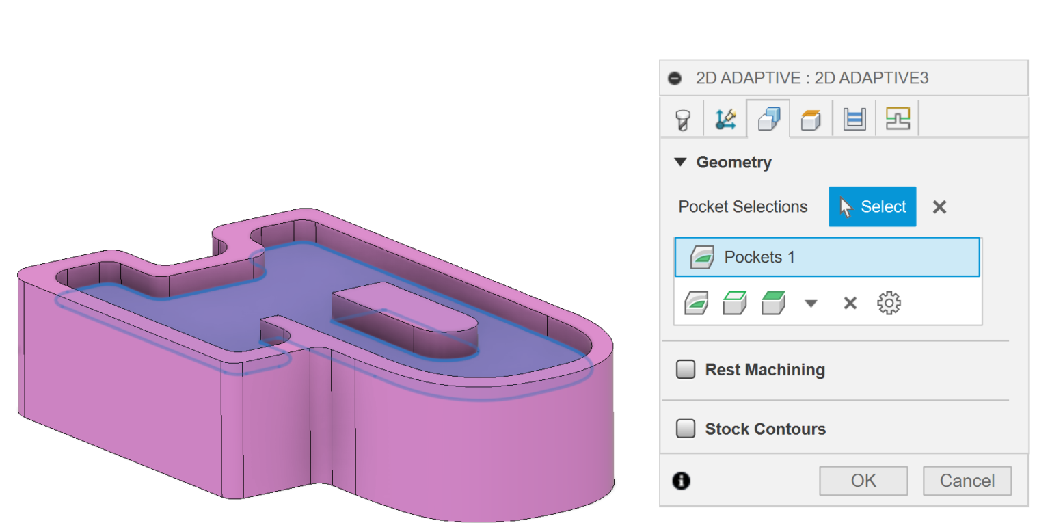Image resolution: width=1050 pixels, height=523 pixels.
Task: Toggle the minus collapse control in the title bar
Action: pyautogui.click(x=675, y=77)
